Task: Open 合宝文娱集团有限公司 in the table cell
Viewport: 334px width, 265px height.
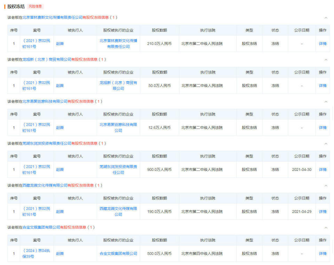Action: pos(118,254)
